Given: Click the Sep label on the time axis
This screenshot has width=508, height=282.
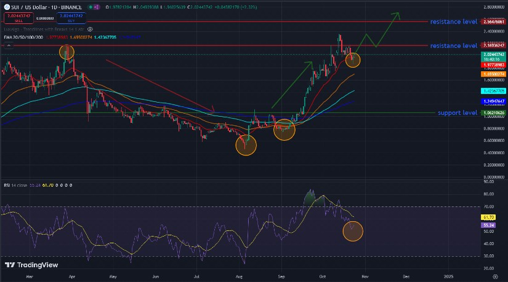Looking at the screenshot, I should (281, 277).
